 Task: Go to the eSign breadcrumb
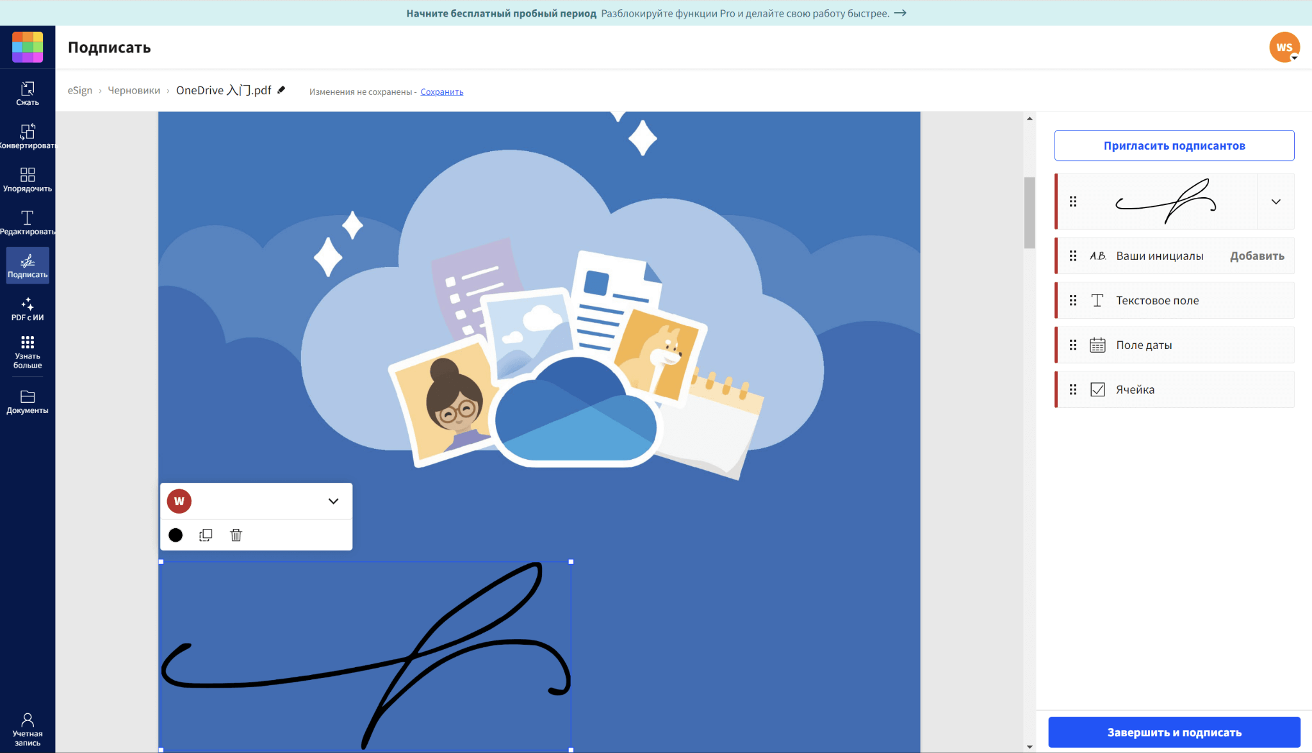point(80,90)
